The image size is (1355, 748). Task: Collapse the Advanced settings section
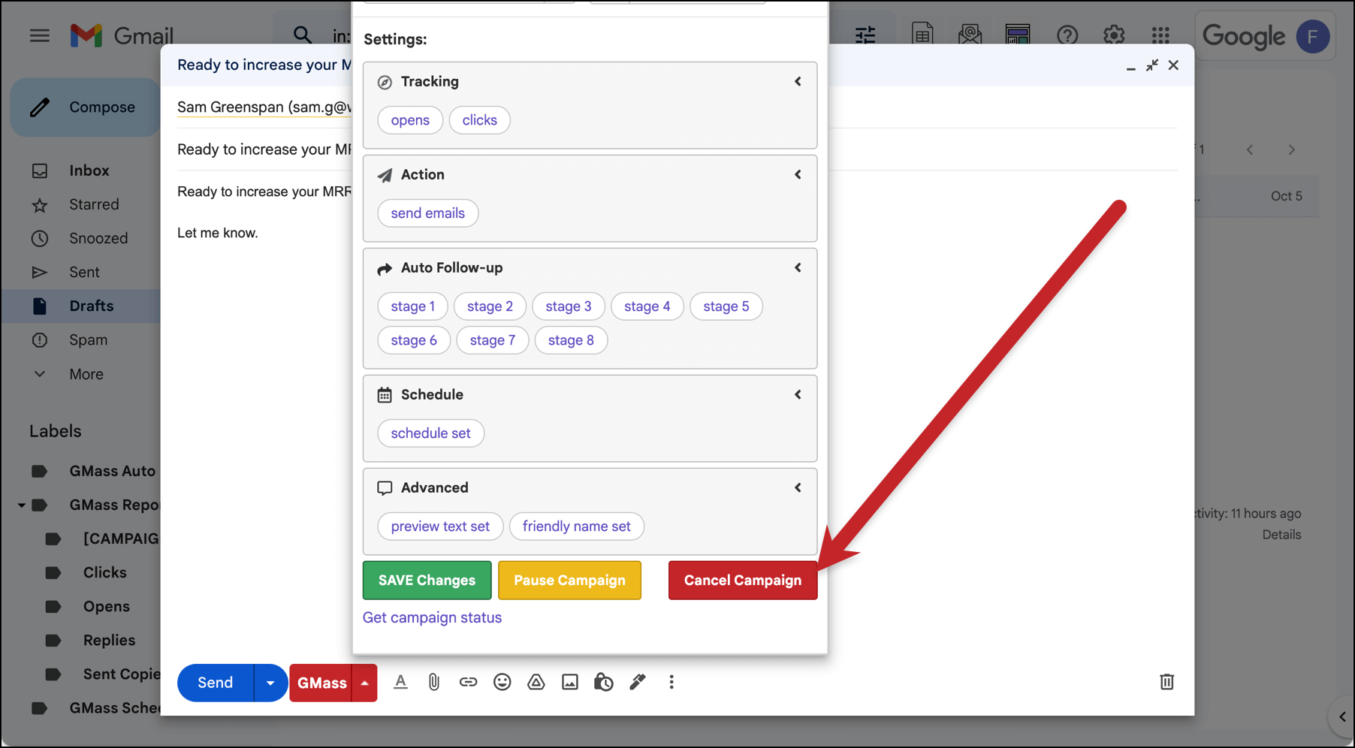[x=798, y=487]
